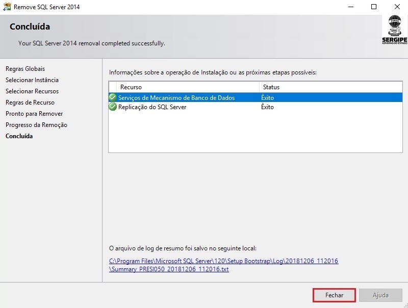This screenshot has width=408, height=308.
Task: Maximize the Remove SQL Server 2014 window
Action: [x=374, y=7]
